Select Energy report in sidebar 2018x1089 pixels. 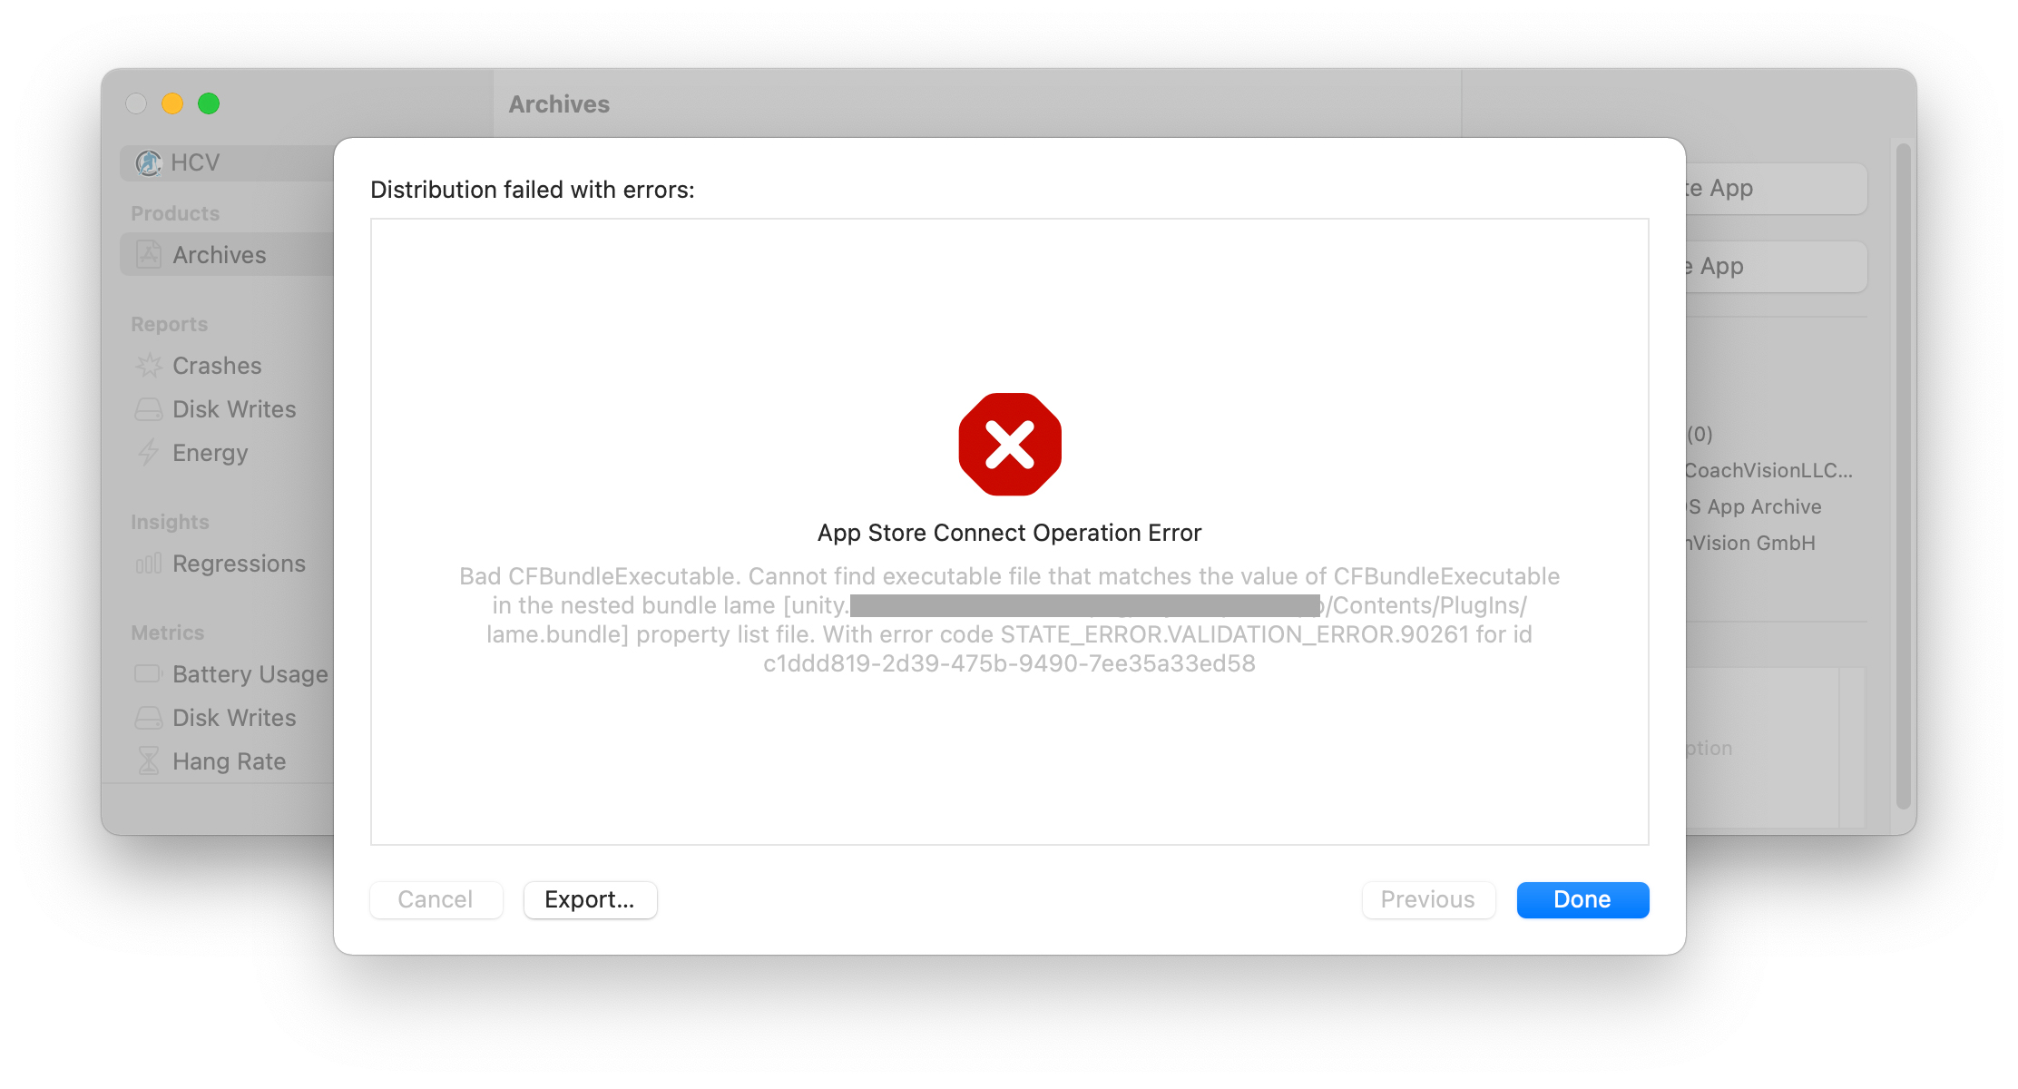pos(210,453)
